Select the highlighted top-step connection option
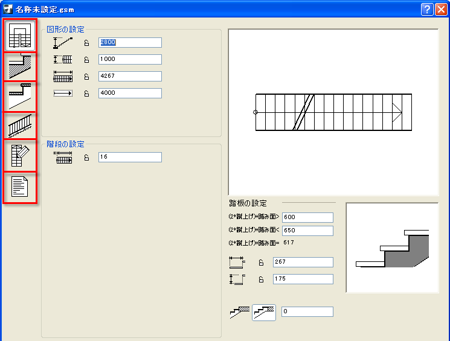Viewport: 450px width, 341px height. click(264, 312)
